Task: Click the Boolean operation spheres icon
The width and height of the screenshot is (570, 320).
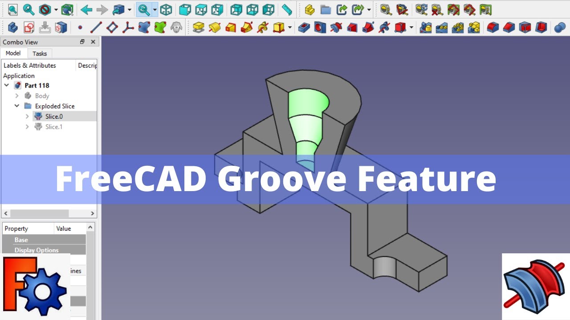Action: (x=560, y=28)
